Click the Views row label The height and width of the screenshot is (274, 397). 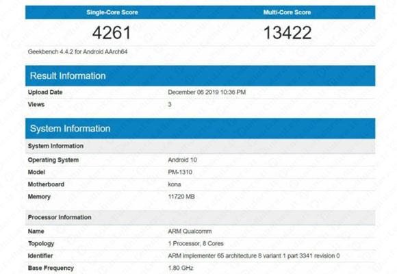36,104
